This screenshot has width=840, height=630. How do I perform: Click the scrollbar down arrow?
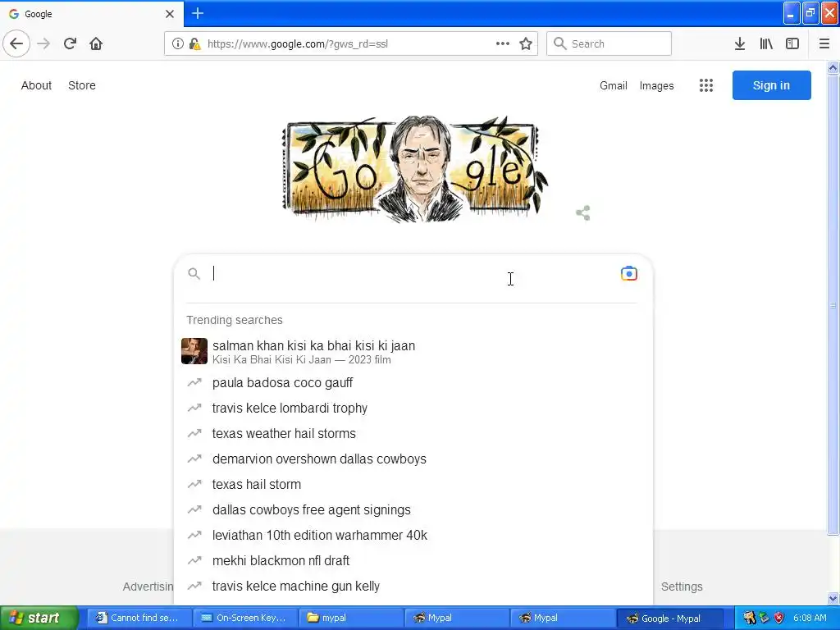pos(833,598)
